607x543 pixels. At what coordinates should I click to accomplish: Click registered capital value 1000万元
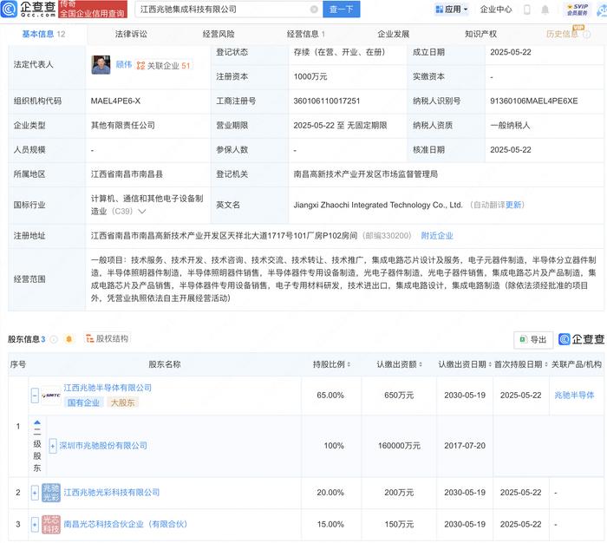(x=310, y=76)
